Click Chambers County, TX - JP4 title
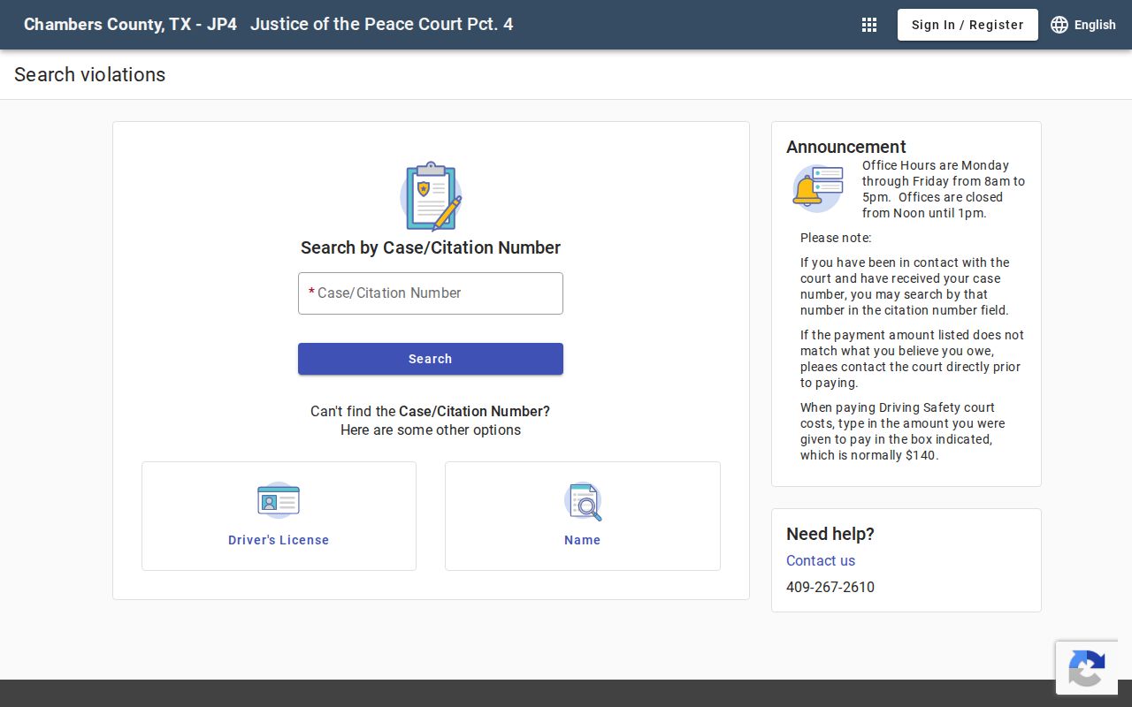1132x707 pixels. (x=130, y=25)
